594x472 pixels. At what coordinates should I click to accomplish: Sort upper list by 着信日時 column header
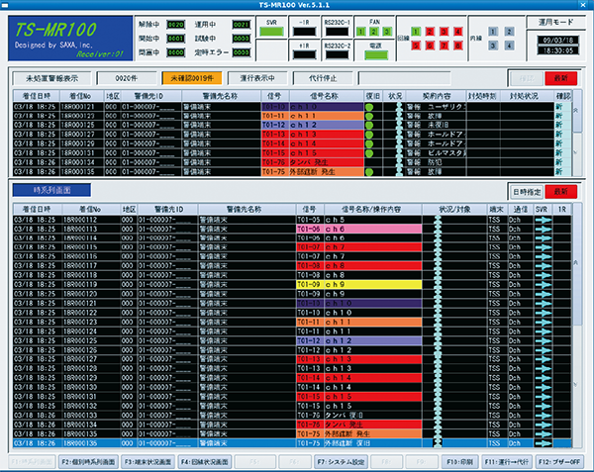point(37,96)
